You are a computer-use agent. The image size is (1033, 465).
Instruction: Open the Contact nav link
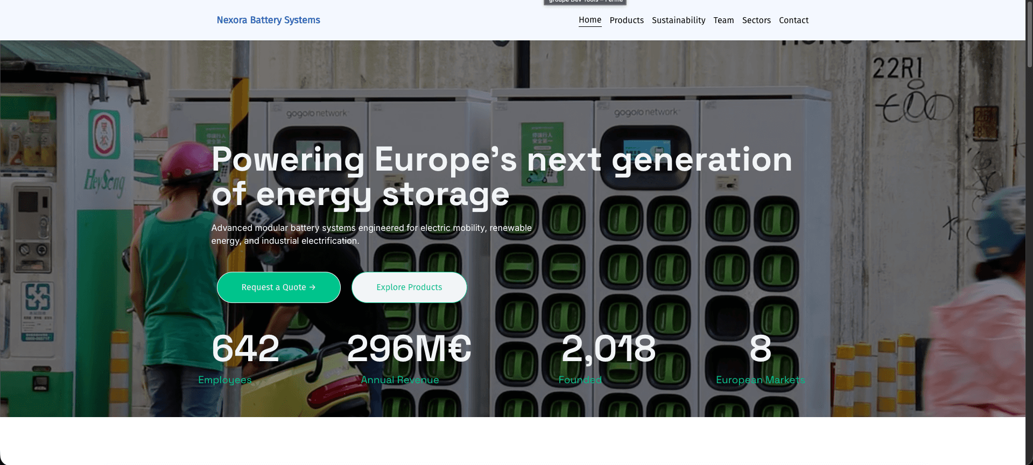[x=793, y=20]
